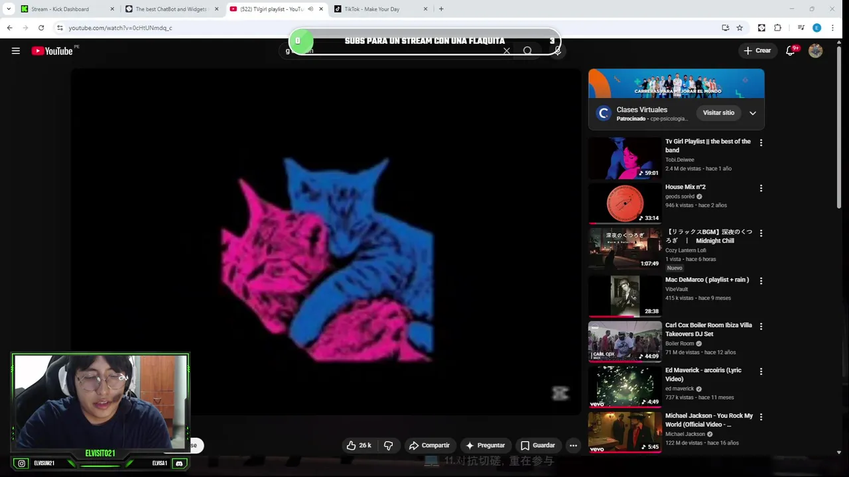Click the Preguntar button
Viewport: 849px width, 477px height.
click(x=485, y=445)
